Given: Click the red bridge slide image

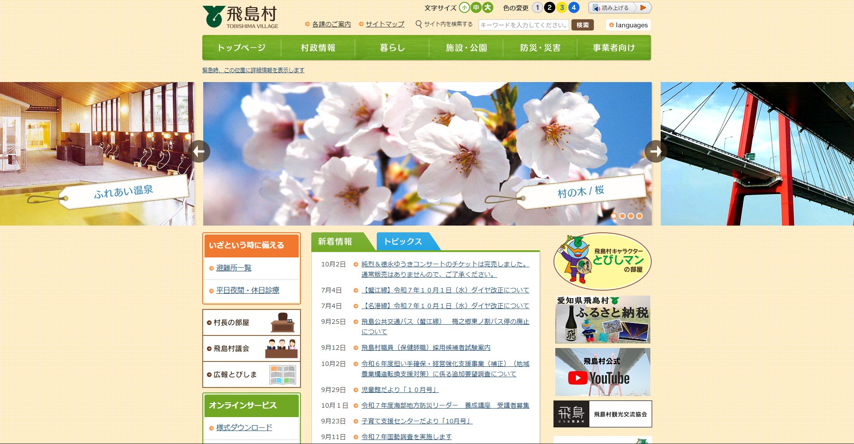Looking at the screenshot, I should (x=757, y=154).
